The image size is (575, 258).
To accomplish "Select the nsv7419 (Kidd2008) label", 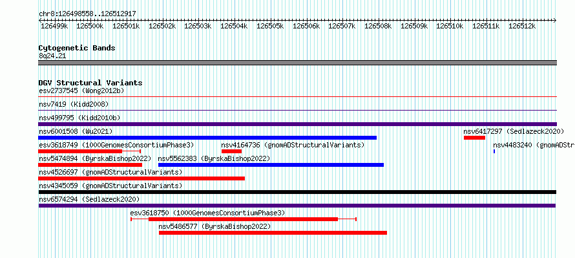I will pyautogui.click(x=74, y=104).
